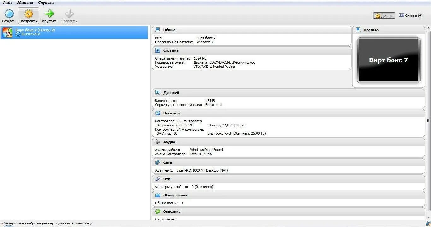Click the Описание speech bubble icon
Screen dimensions: 431x227
(x=158, y=212)
